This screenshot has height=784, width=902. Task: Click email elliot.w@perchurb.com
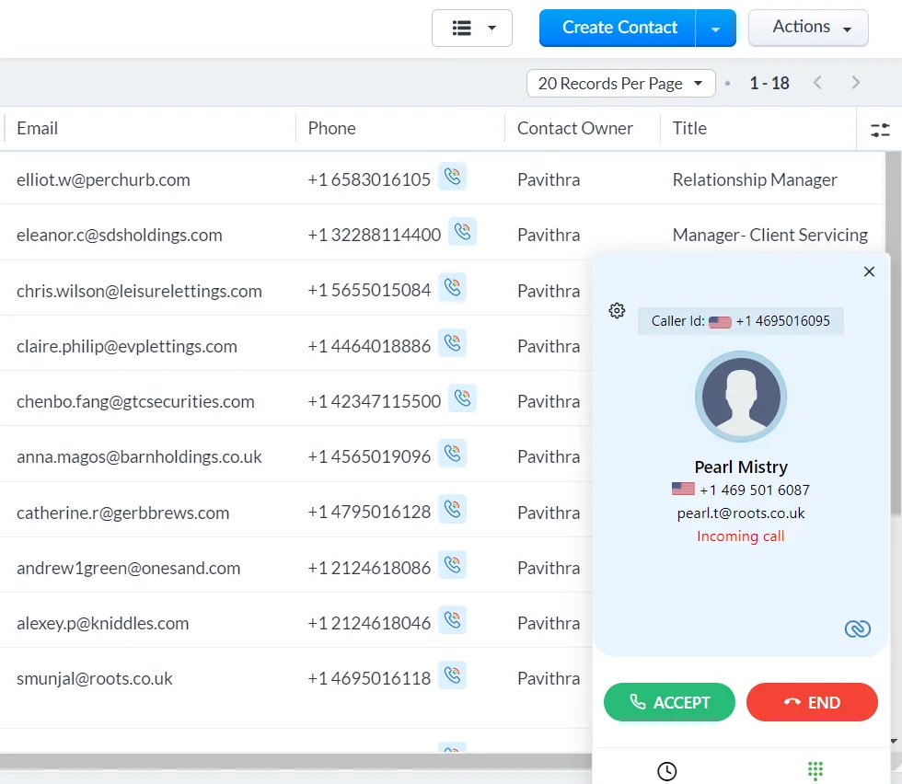(103, 180)
